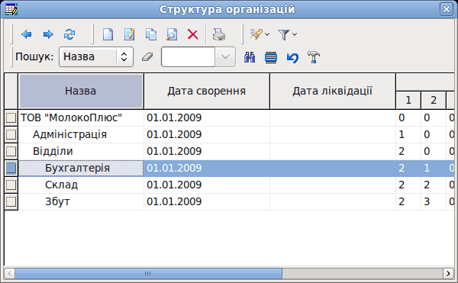Delete record with the red X icon
This screenshot has width=458, height=283.
[x=193, y=34]
